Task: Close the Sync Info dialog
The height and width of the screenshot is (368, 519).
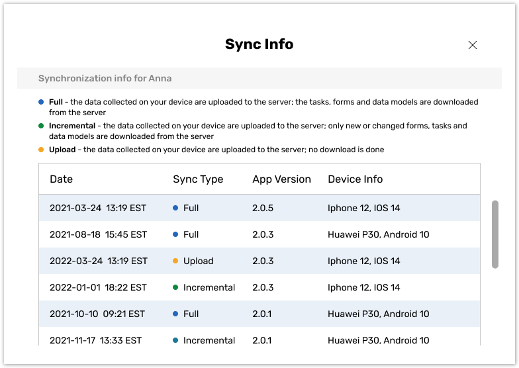Action: coord(473,45)
